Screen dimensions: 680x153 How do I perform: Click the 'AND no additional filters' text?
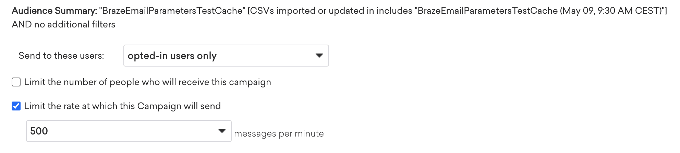63,25
